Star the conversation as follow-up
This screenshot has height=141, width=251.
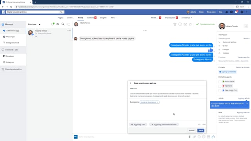[190, 24]
